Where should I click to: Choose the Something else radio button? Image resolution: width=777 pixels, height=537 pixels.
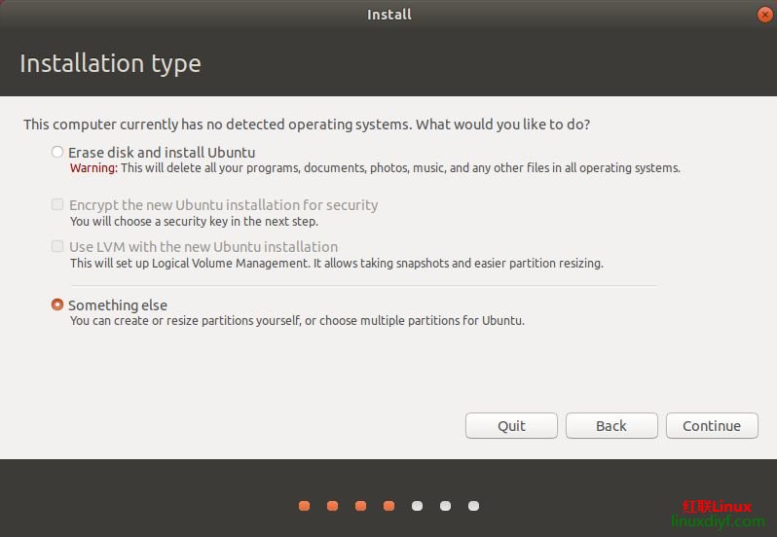coord(57,304)
